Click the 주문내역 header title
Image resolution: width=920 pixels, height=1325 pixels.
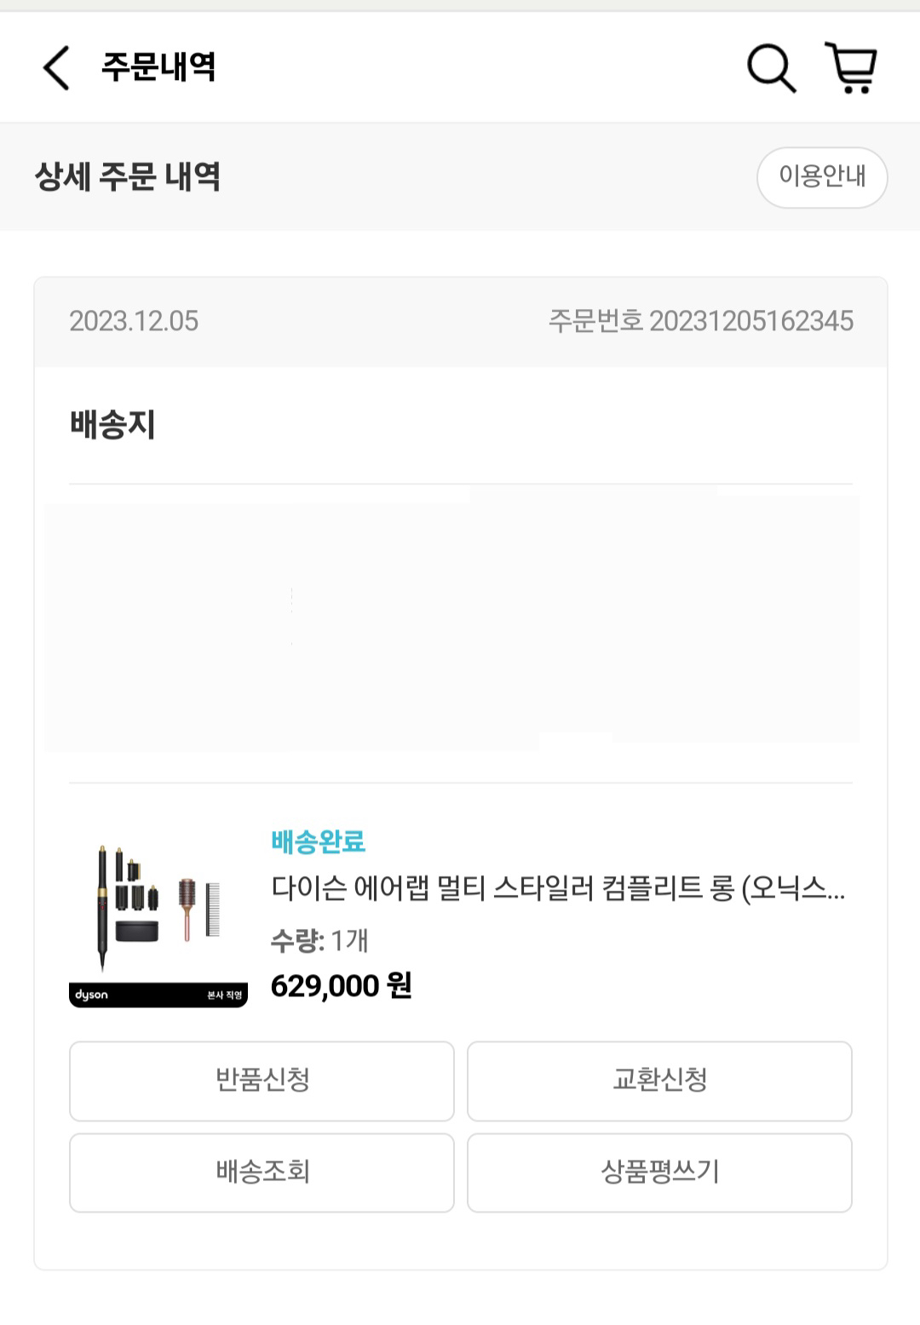158,66
